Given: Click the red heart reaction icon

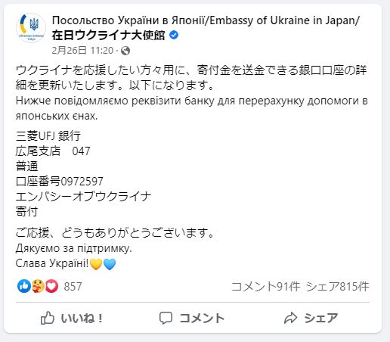Looking at the screenshot, I should [x=51, y=286].
